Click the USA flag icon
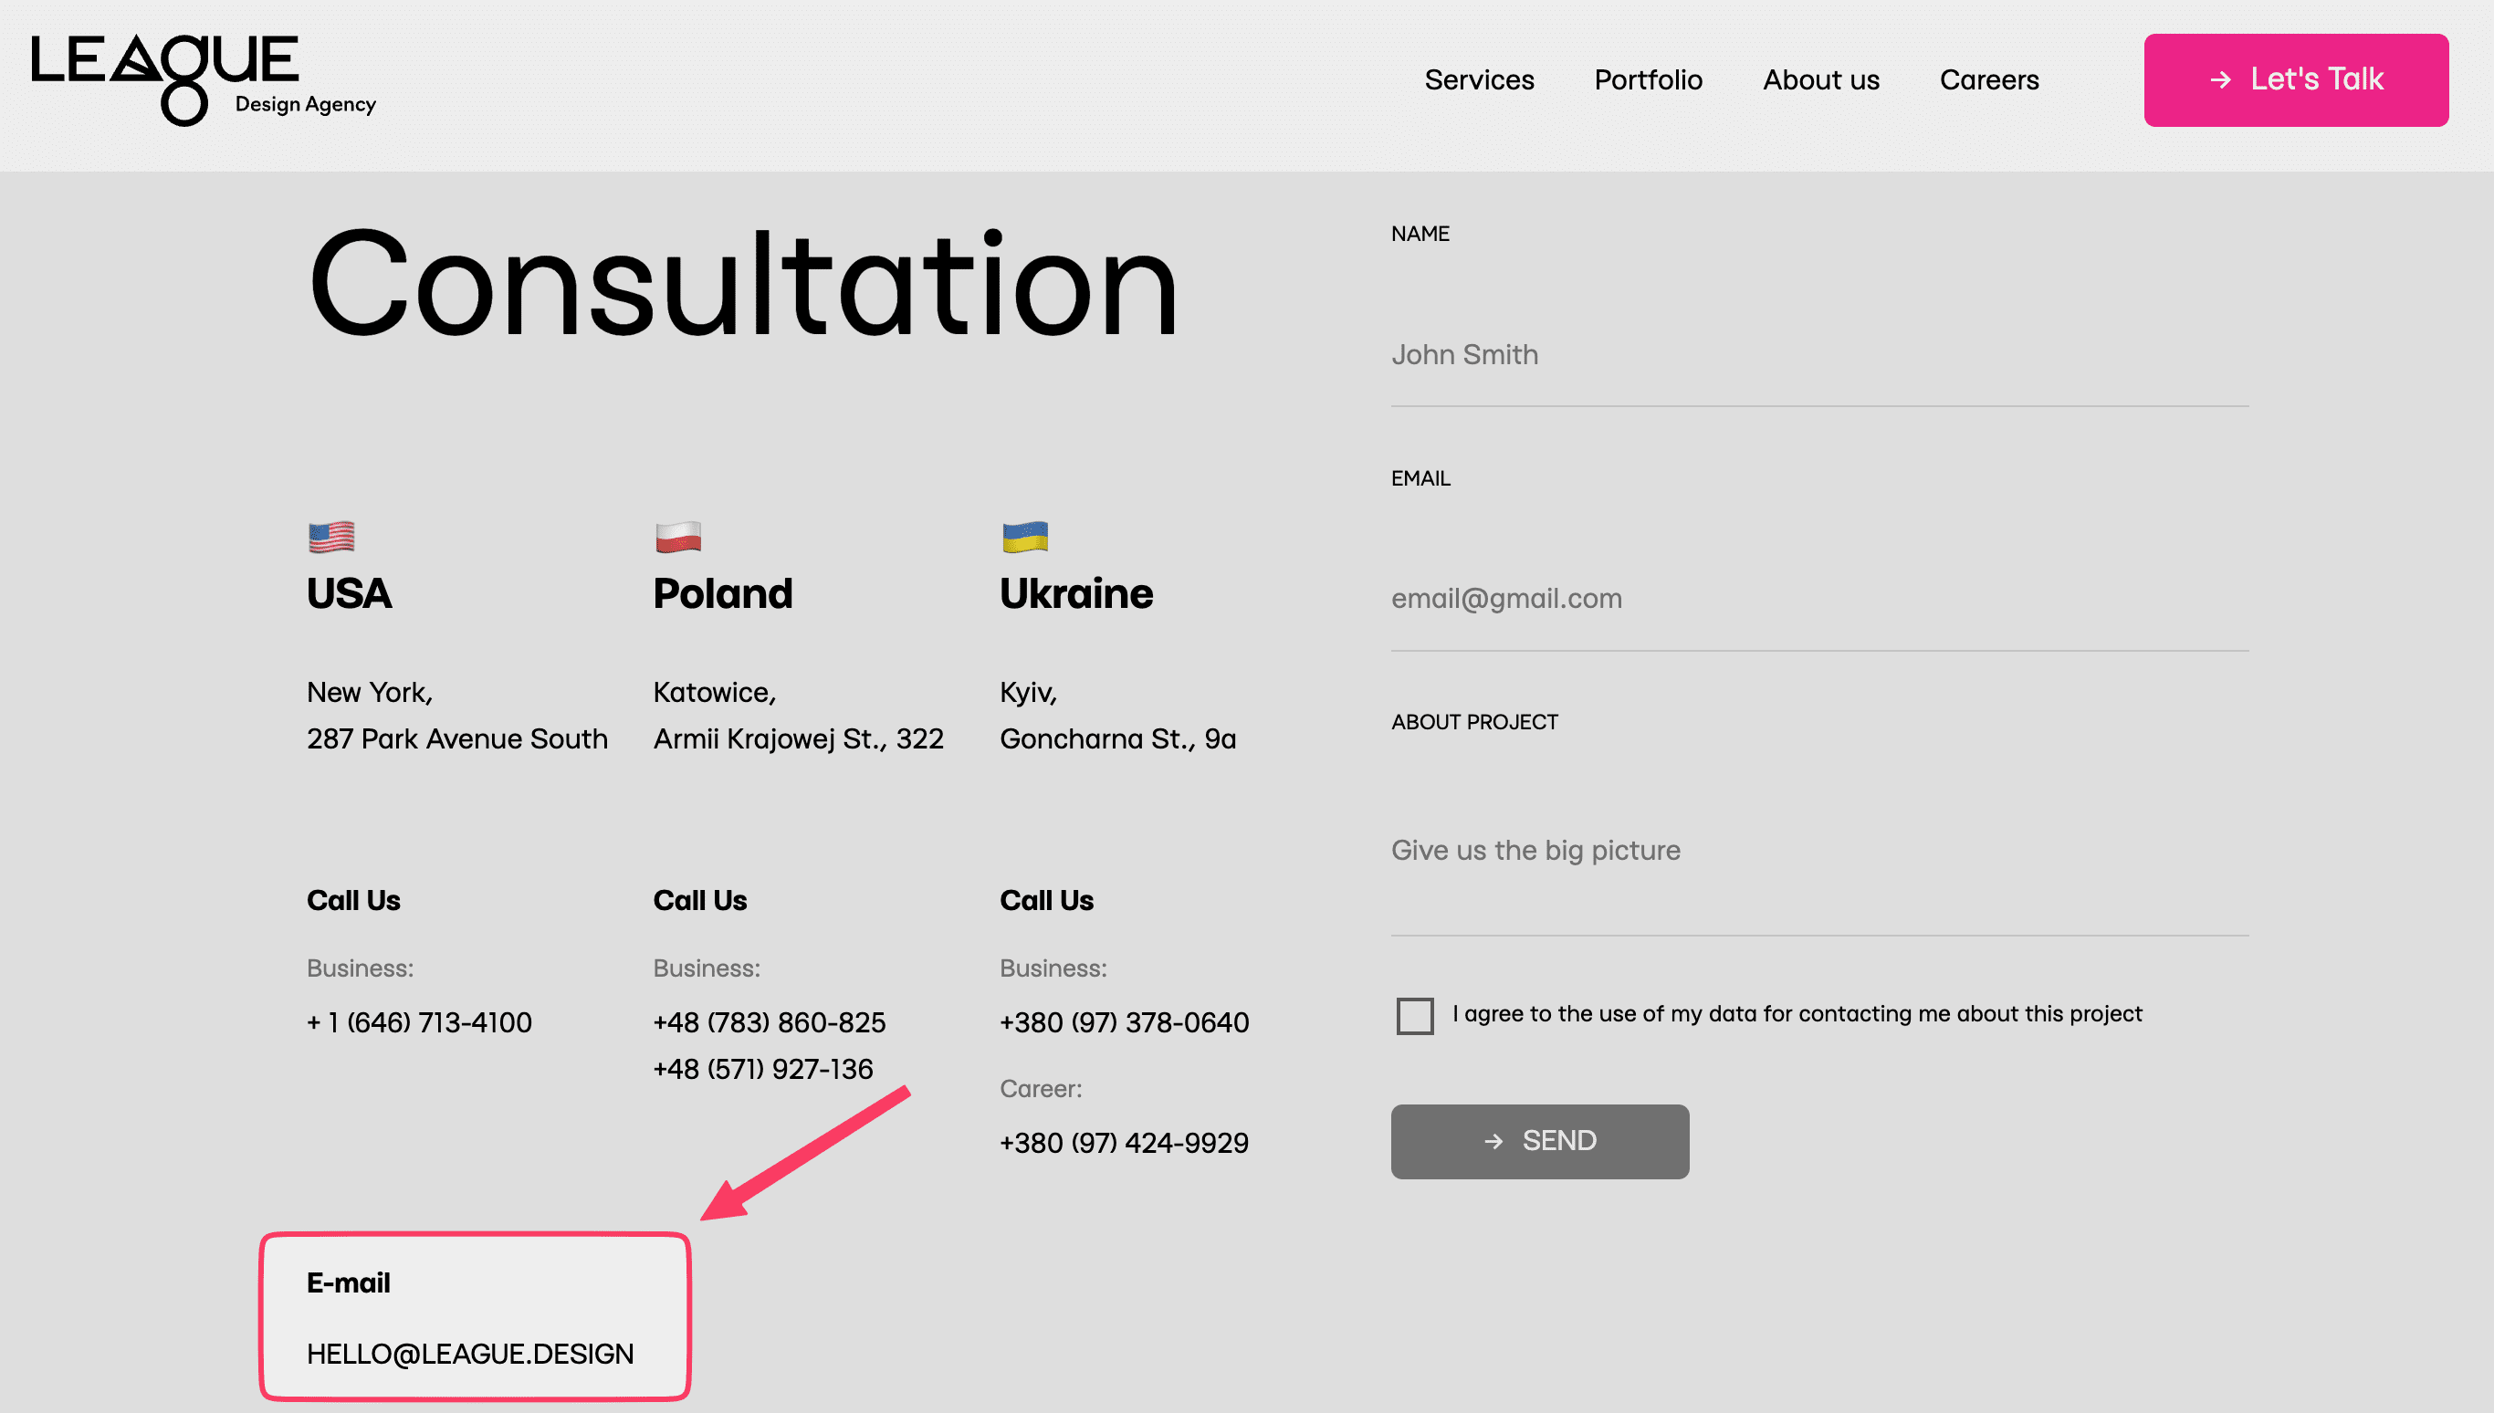Viewport: 2494px width, 1413px height. coord(330,536)
